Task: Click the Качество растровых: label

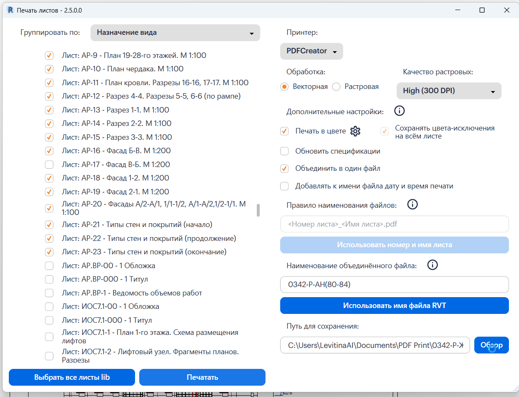Action: pos(438,72)
